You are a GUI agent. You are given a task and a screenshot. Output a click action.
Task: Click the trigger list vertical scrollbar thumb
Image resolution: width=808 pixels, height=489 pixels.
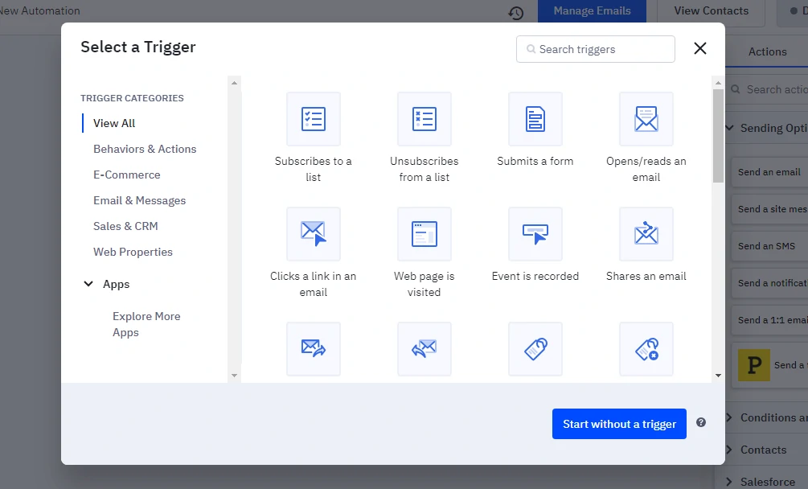click(x=718, y=135)
